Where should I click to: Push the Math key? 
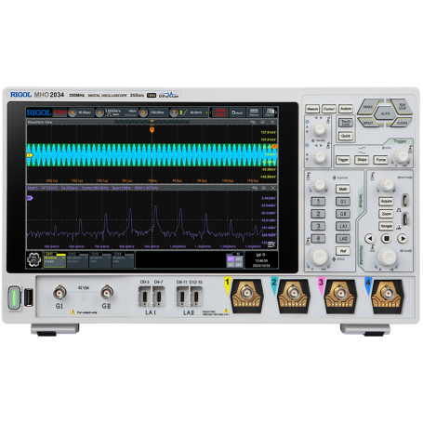point(343,189)
